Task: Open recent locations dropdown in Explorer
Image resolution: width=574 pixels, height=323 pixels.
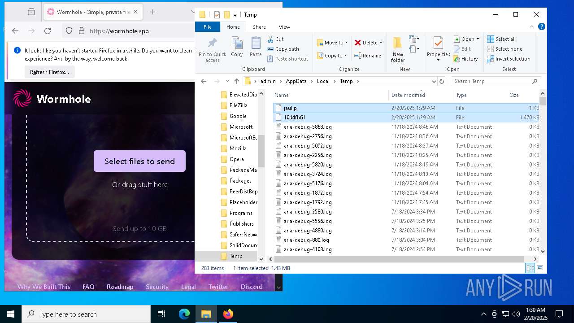Action: click(x=227, y=81)
